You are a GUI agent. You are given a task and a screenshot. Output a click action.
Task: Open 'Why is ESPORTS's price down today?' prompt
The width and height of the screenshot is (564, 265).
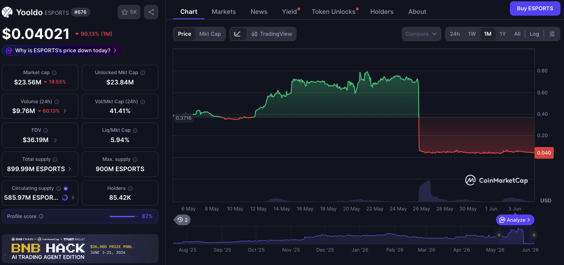pos(62,50)
